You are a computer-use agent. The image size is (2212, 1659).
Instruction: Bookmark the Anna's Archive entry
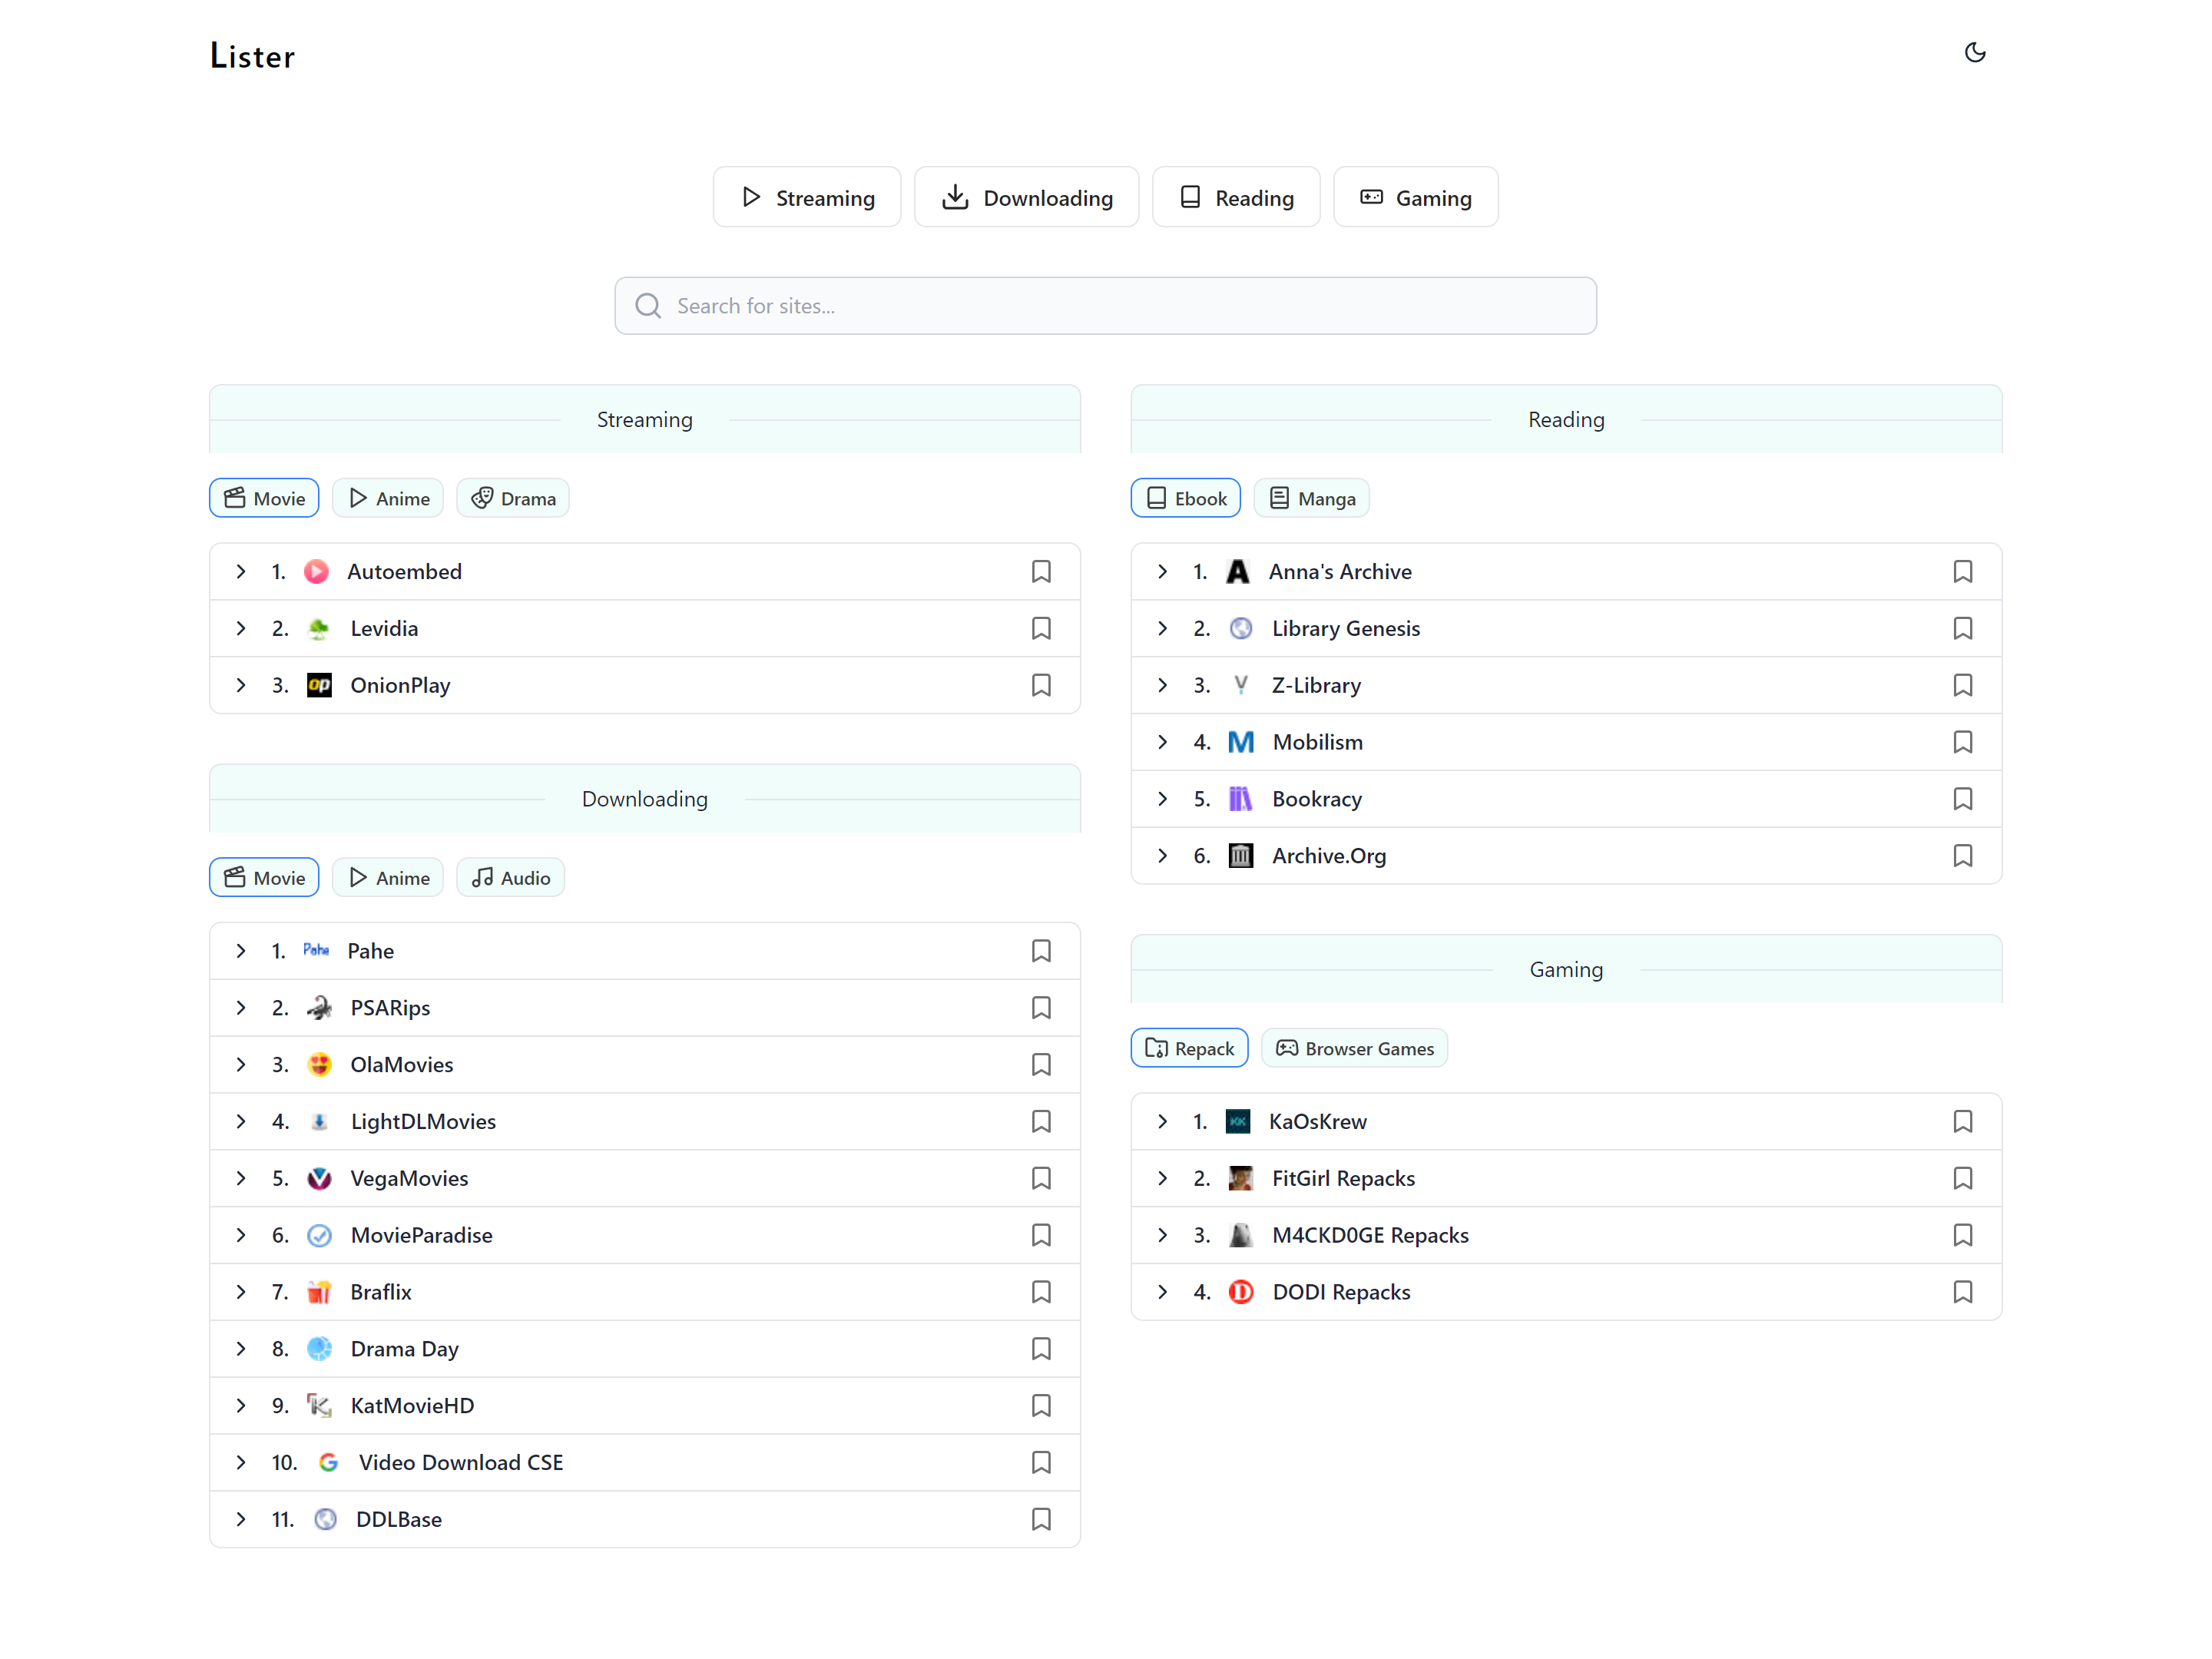pyautogui.click(x=1963, y=572)
